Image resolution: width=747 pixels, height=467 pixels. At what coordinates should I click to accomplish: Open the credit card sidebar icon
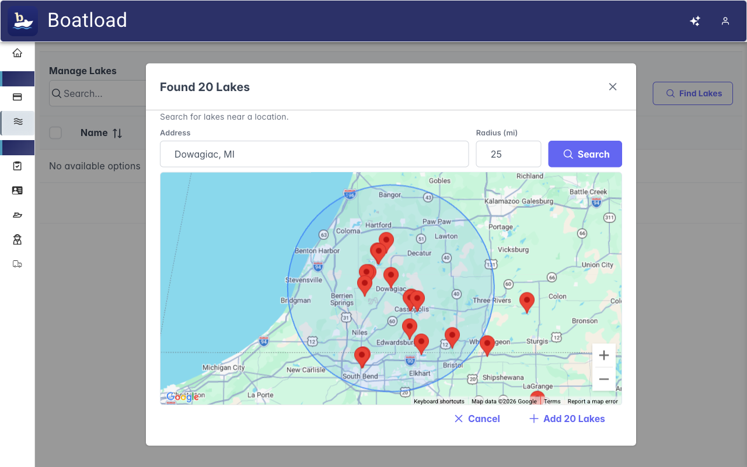pos(18,97)
